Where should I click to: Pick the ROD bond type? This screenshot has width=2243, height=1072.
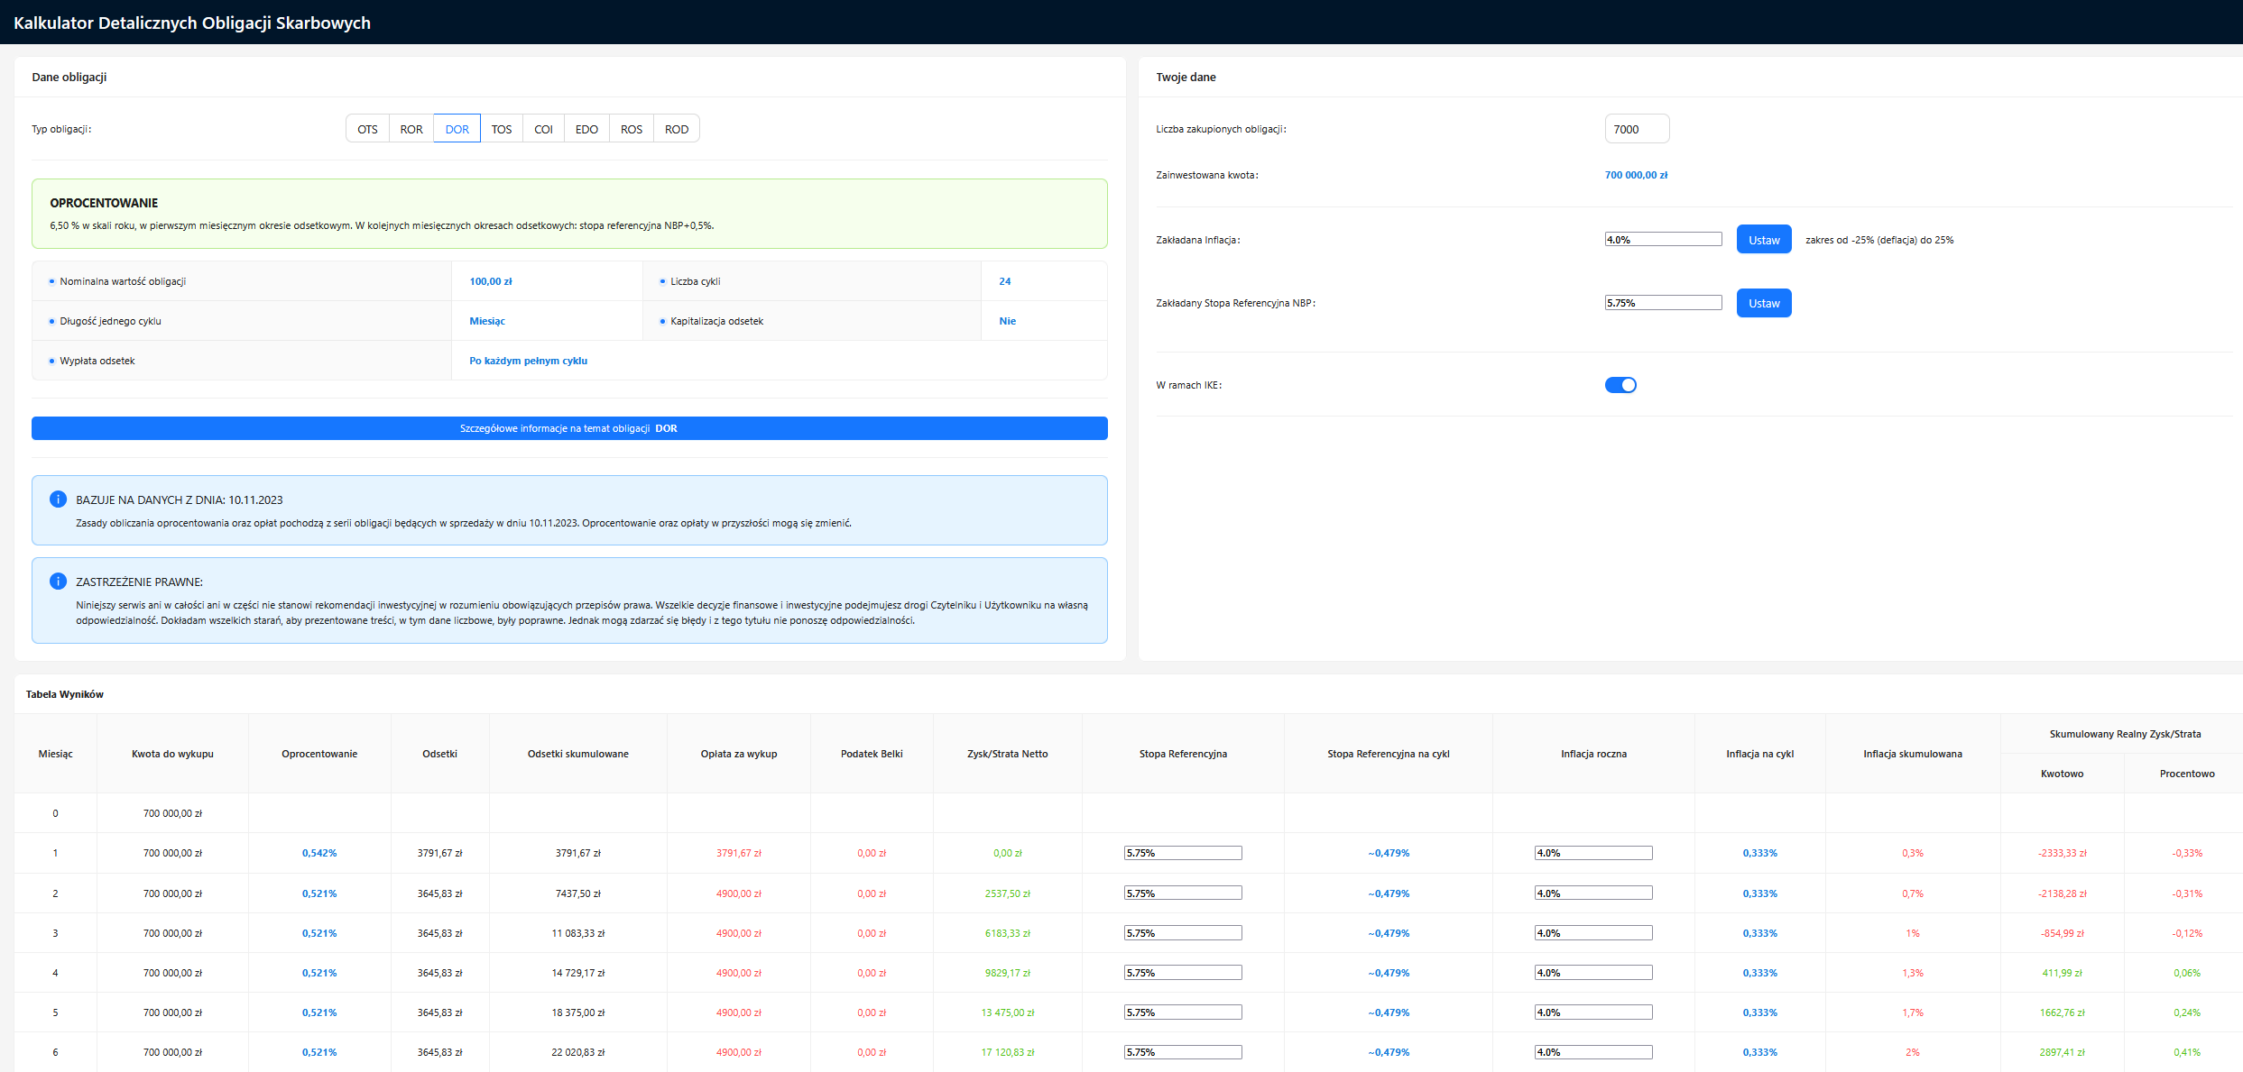(677, 129)
